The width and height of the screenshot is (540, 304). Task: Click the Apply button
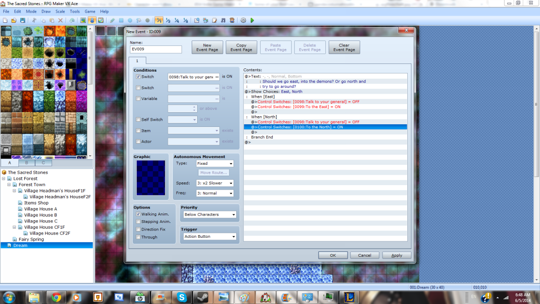coord(396,255)
